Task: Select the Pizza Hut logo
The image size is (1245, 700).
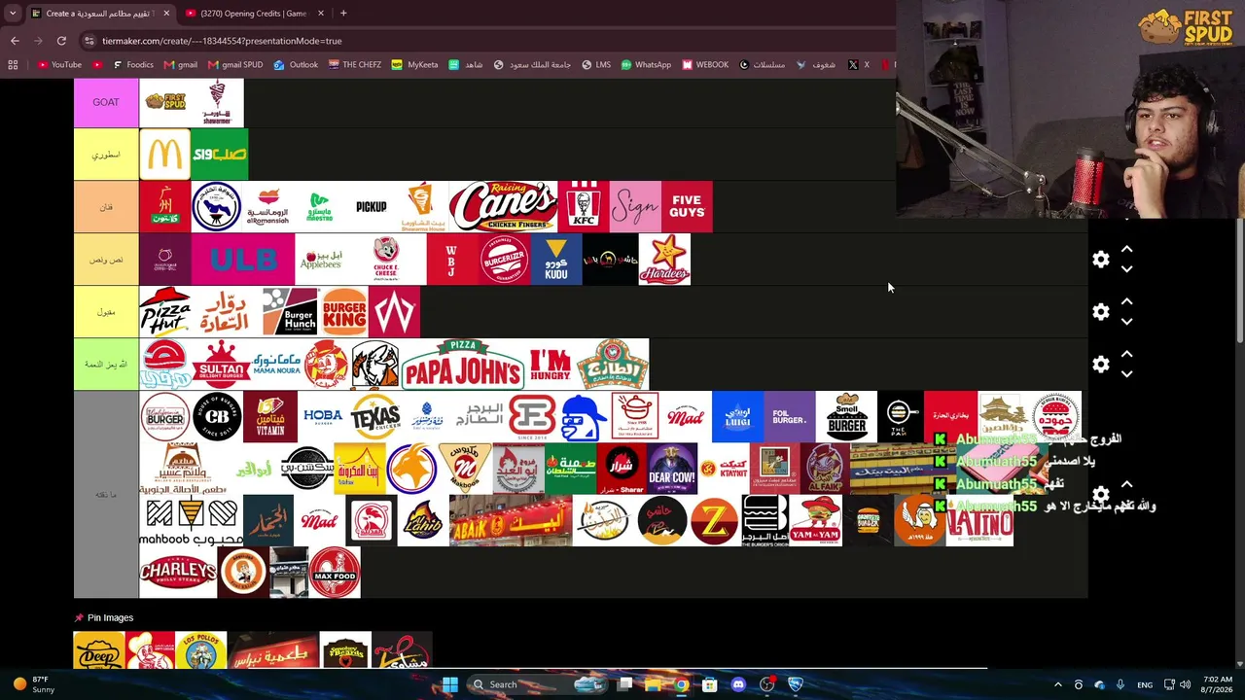Action: pos(165,312)
